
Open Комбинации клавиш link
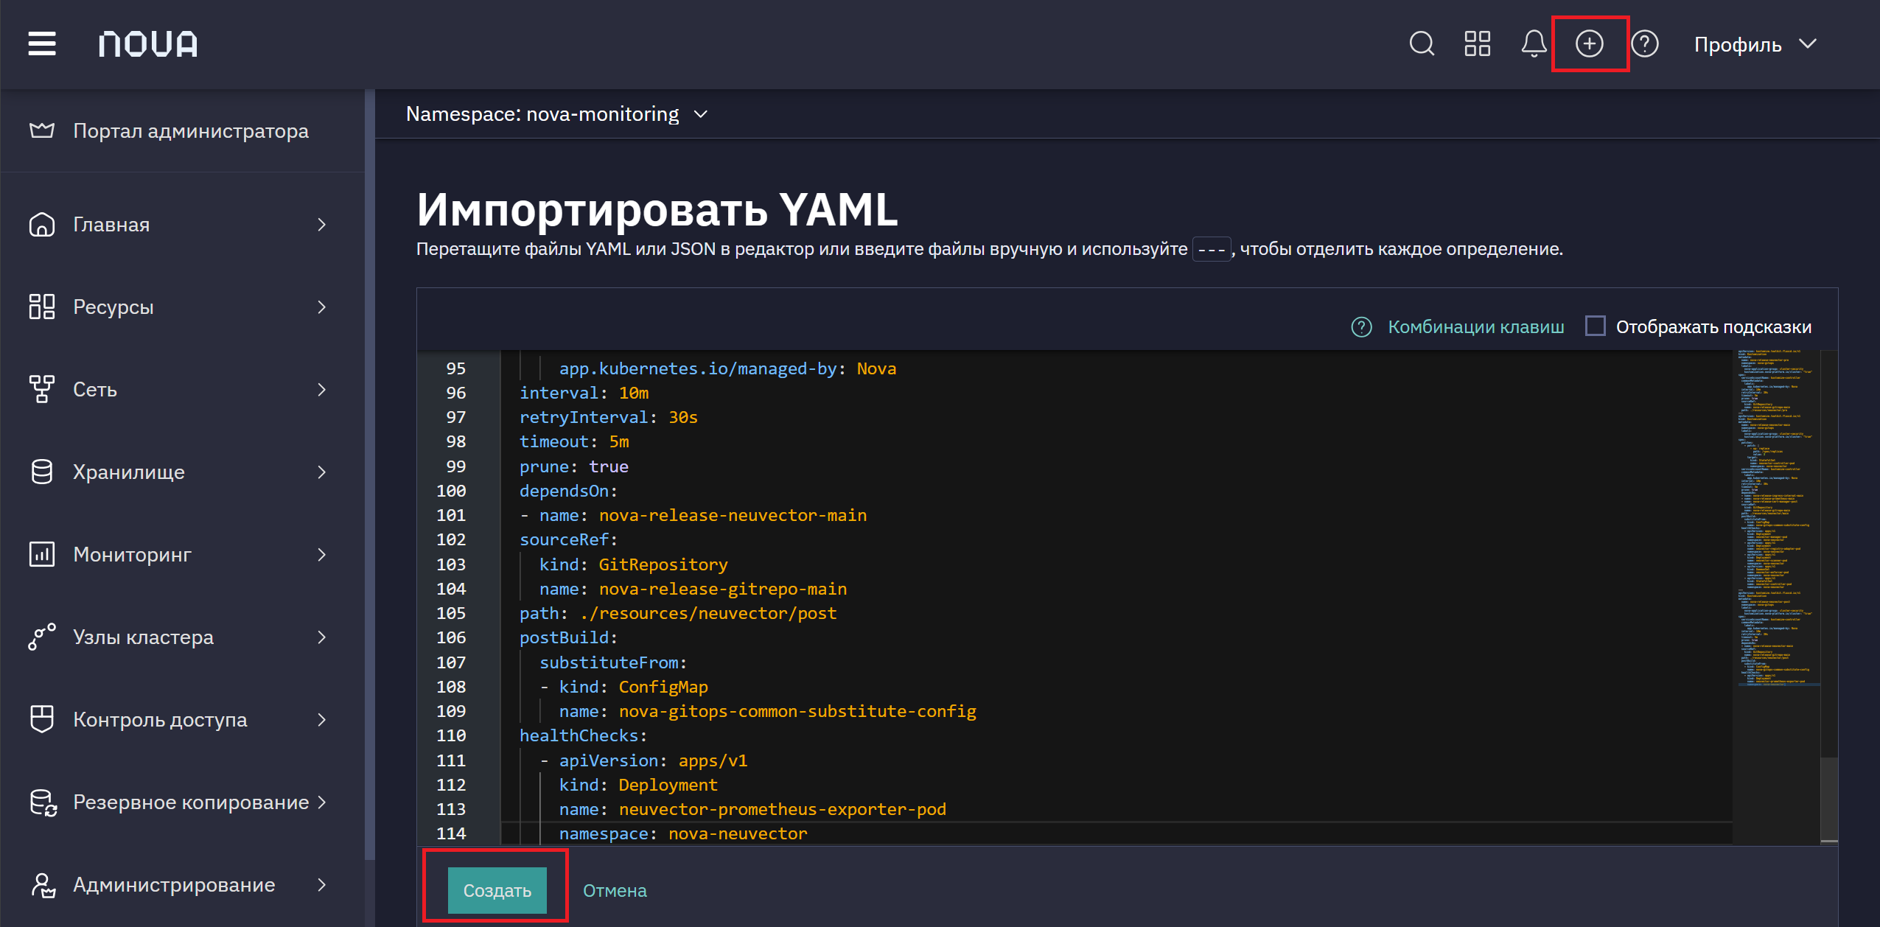pyautogui.click(x=1475, y=326)
